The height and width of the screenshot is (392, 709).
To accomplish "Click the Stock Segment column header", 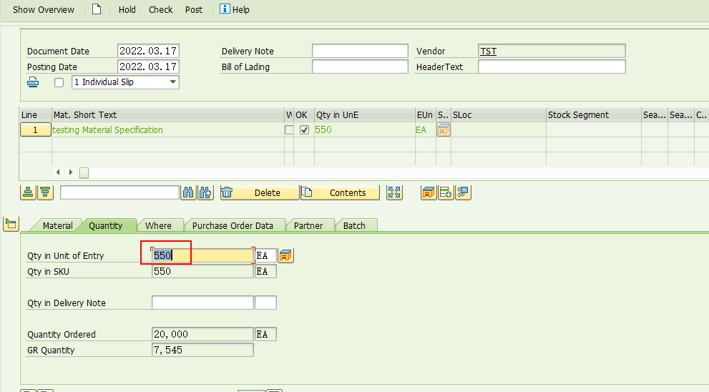I will [x=593, y=115].
